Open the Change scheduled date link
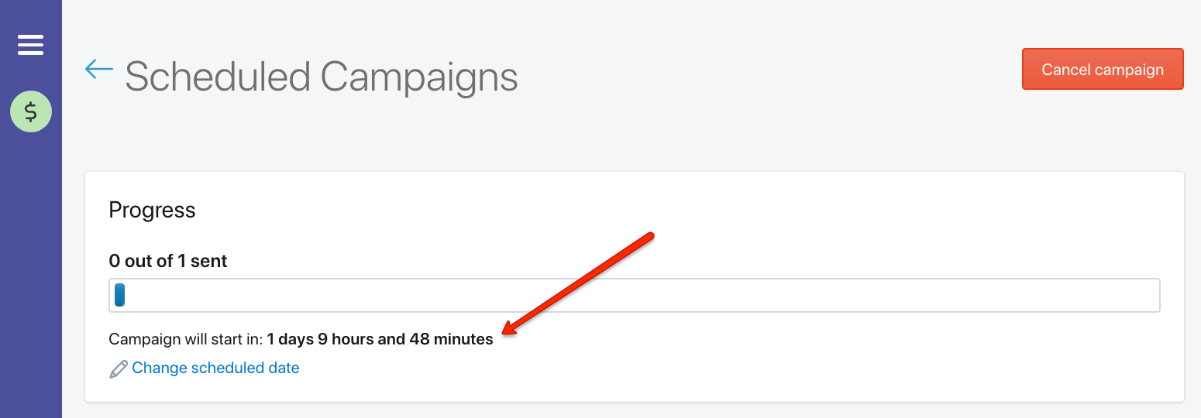 coord(215,368)
